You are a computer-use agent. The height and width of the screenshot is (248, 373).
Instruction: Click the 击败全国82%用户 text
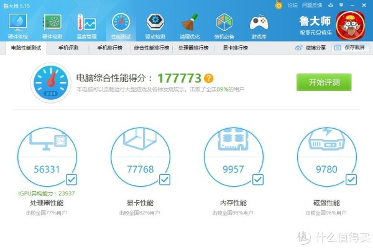click(140, 213)
